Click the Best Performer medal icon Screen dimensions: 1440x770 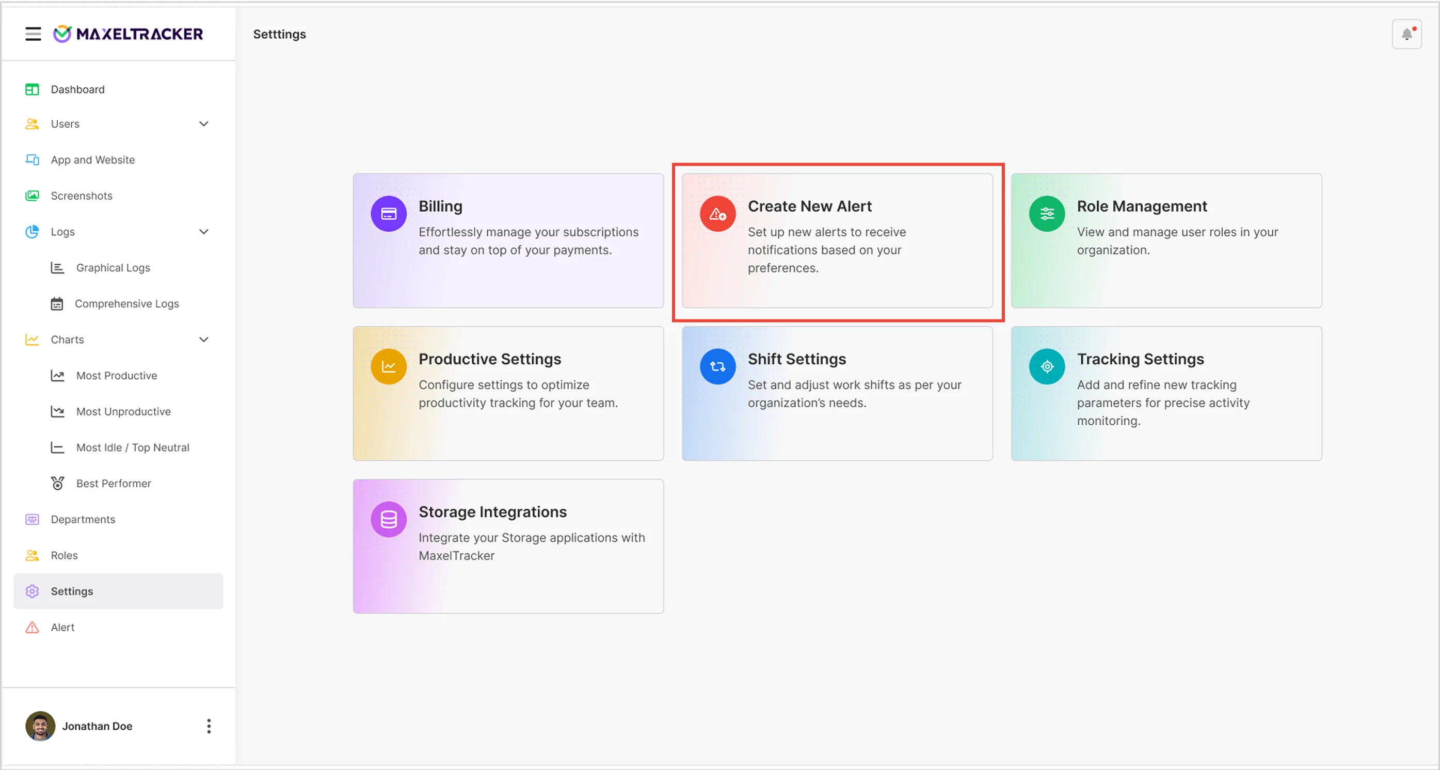(58, 484)
